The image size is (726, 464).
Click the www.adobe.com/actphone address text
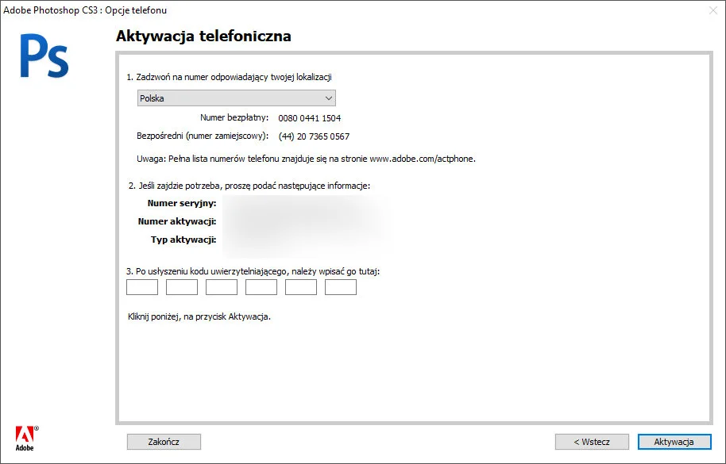tap(422, 159)
